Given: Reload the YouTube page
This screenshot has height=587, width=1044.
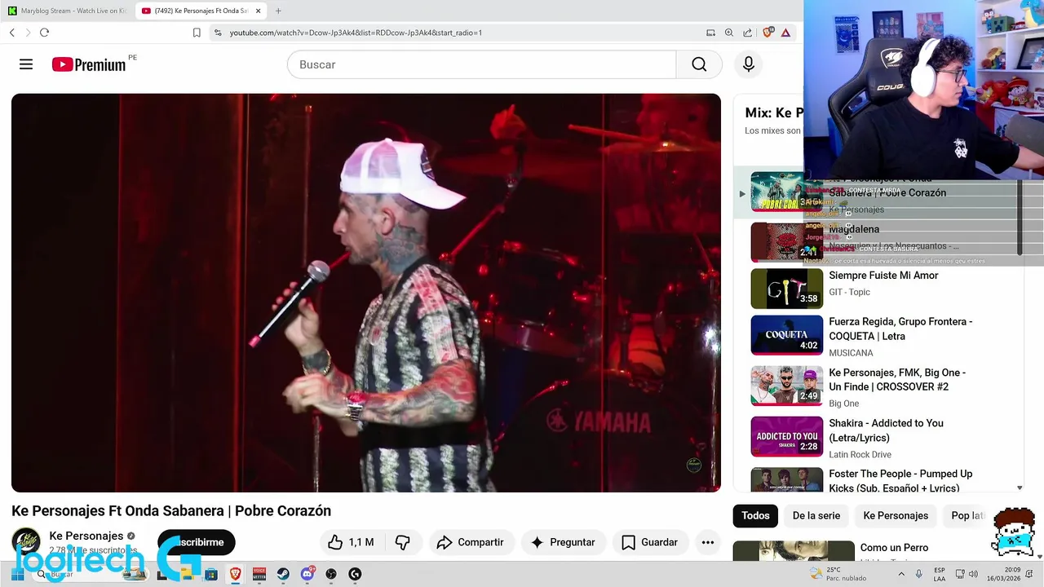Looking at the screenshot, I should (x=44, y=33).
